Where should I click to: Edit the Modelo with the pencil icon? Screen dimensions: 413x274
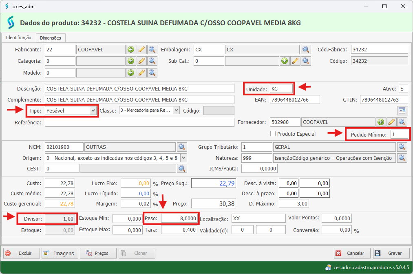[141, 73]
